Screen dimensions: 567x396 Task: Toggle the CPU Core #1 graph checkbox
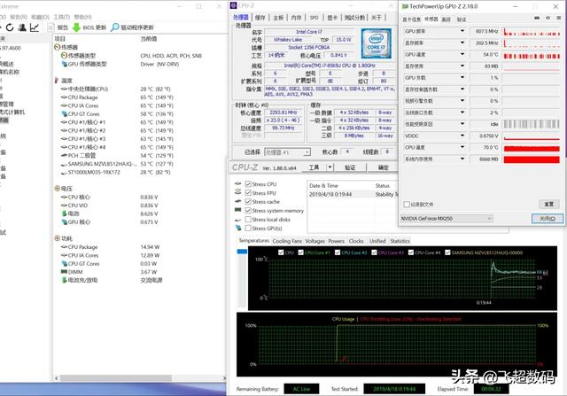pos(301,252)
